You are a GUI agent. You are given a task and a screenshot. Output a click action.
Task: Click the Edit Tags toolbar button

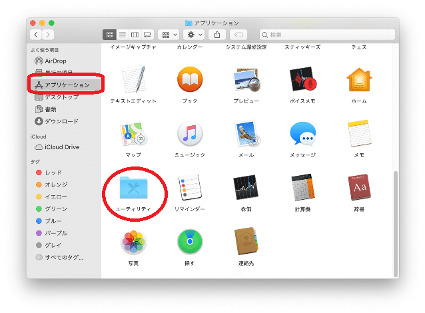point(238,35)
